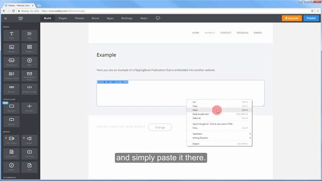Click the blue Publish button
This screenshot has width=322, height=181.
(311, 18)
